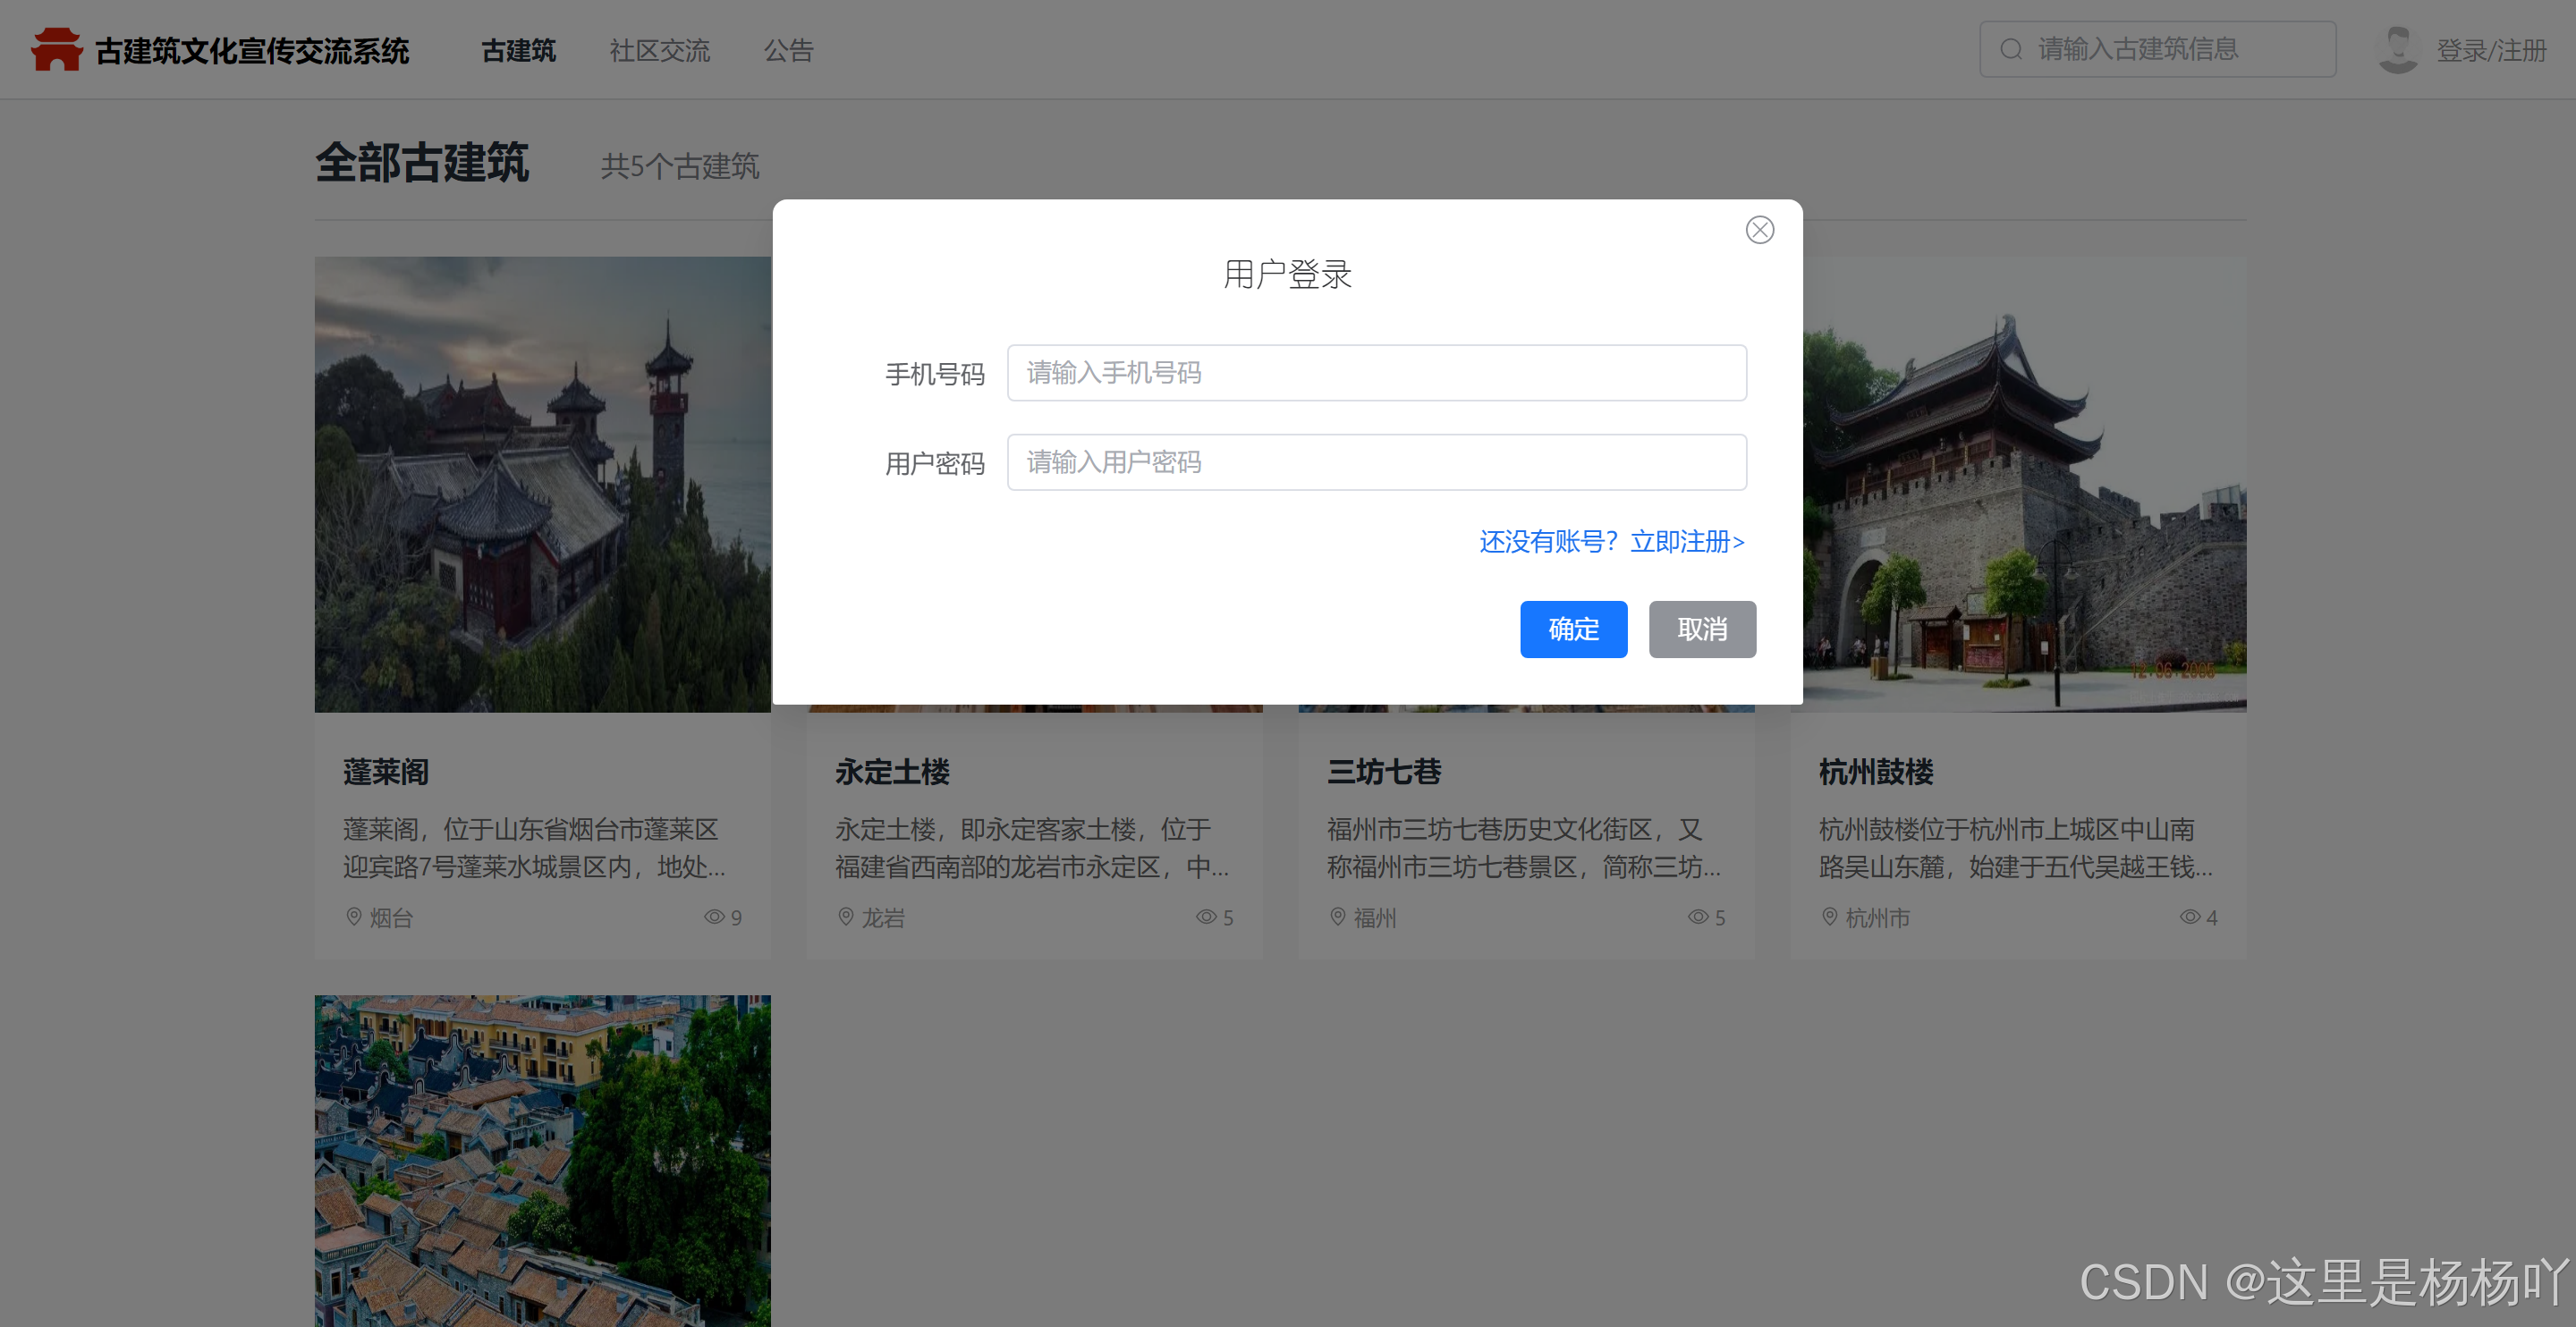Focus the 手机号码 input field
This screenshot has height=1327, width=2576.
click(1376, 373)
